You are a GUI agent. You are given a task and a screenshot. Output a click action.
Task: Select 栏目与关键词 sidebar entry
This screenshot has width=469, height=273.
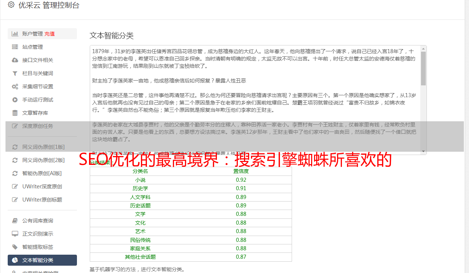(42, 73)
